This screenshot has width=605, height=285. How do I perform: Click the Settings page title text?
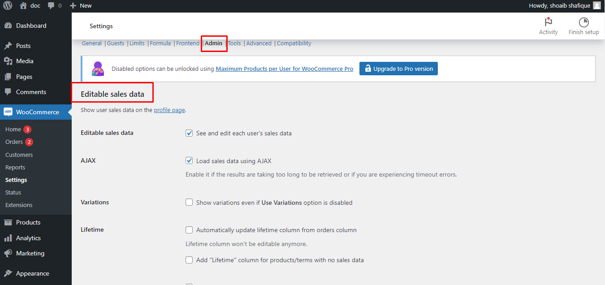click(101, 26)
